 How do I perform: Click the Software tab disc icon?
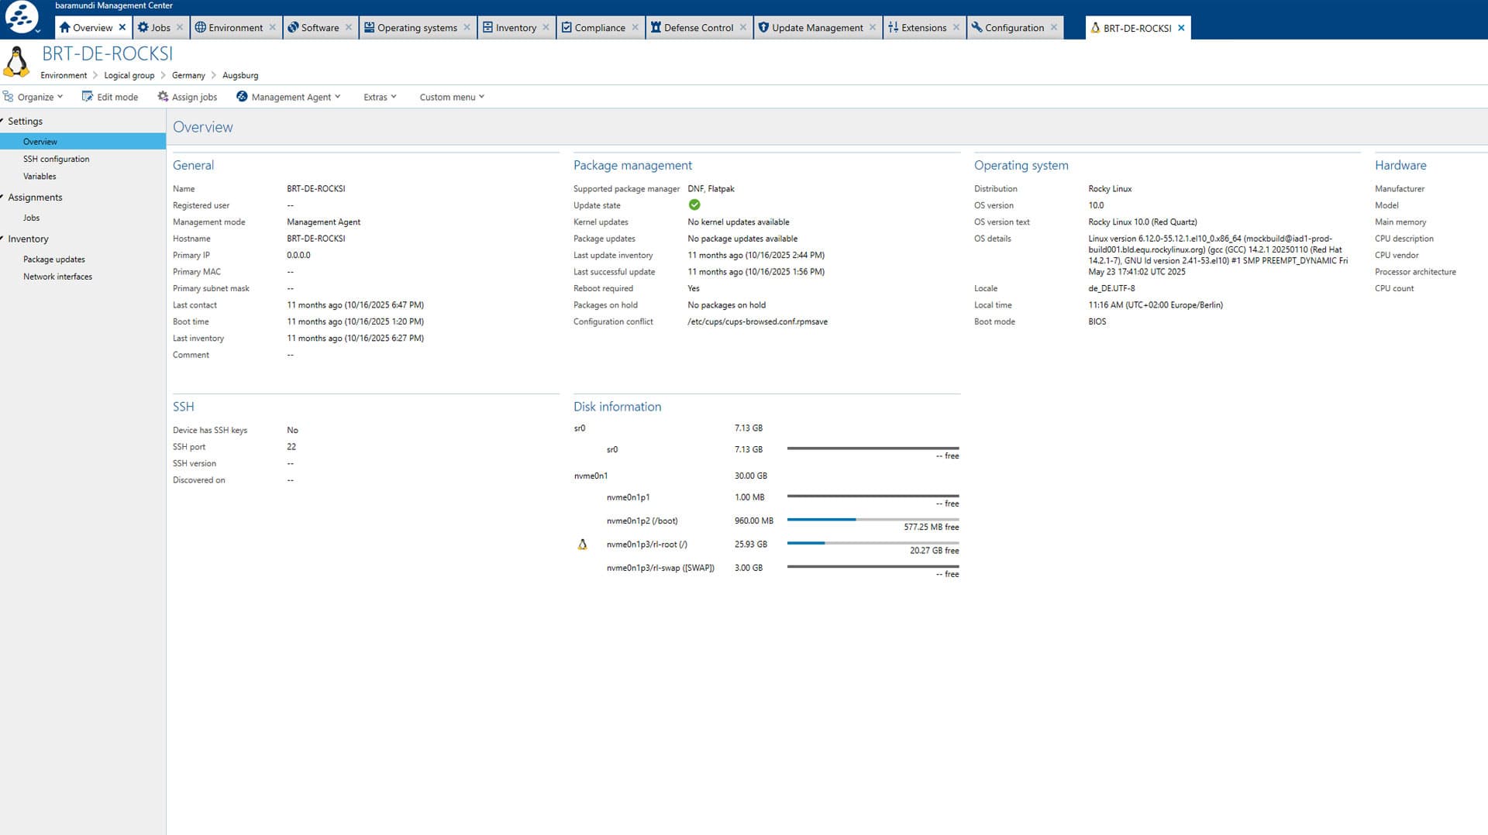(293, 27)
